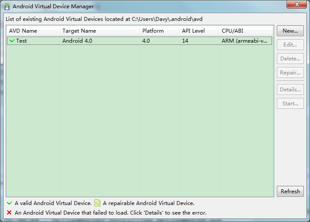Image resolution: width=310 pixels, height=222 pixels.
Task: Sort by the CPU/ABI column header
Action: (x=246, y=31)
